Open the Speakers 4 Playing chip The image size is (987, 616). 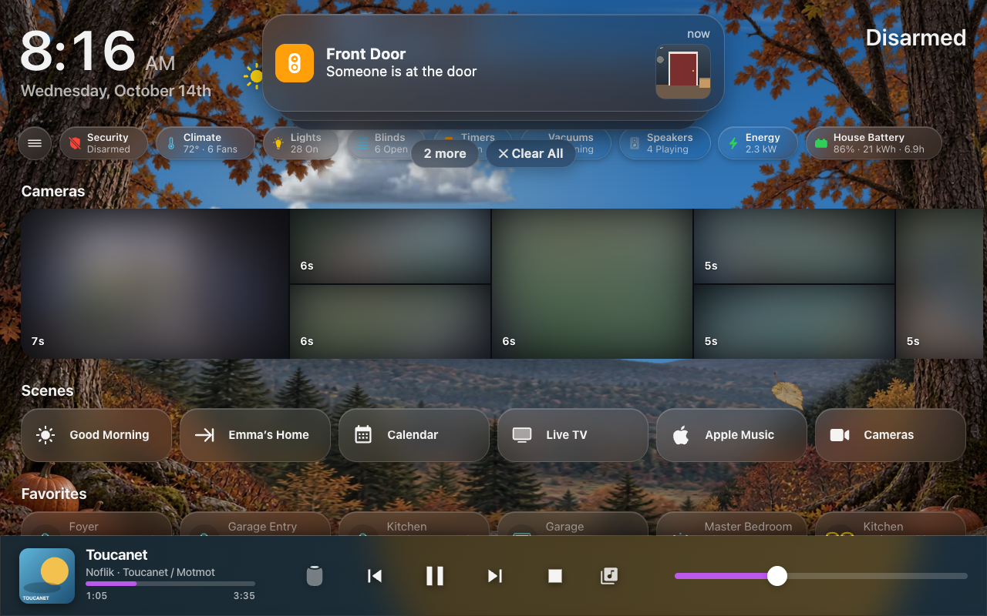[x=665, y=143]
